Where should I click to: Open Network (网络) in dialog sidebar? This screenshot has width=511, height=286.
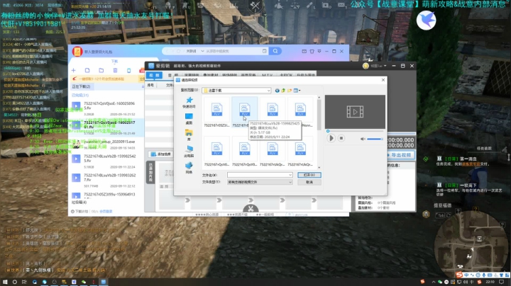coord(189,168)
